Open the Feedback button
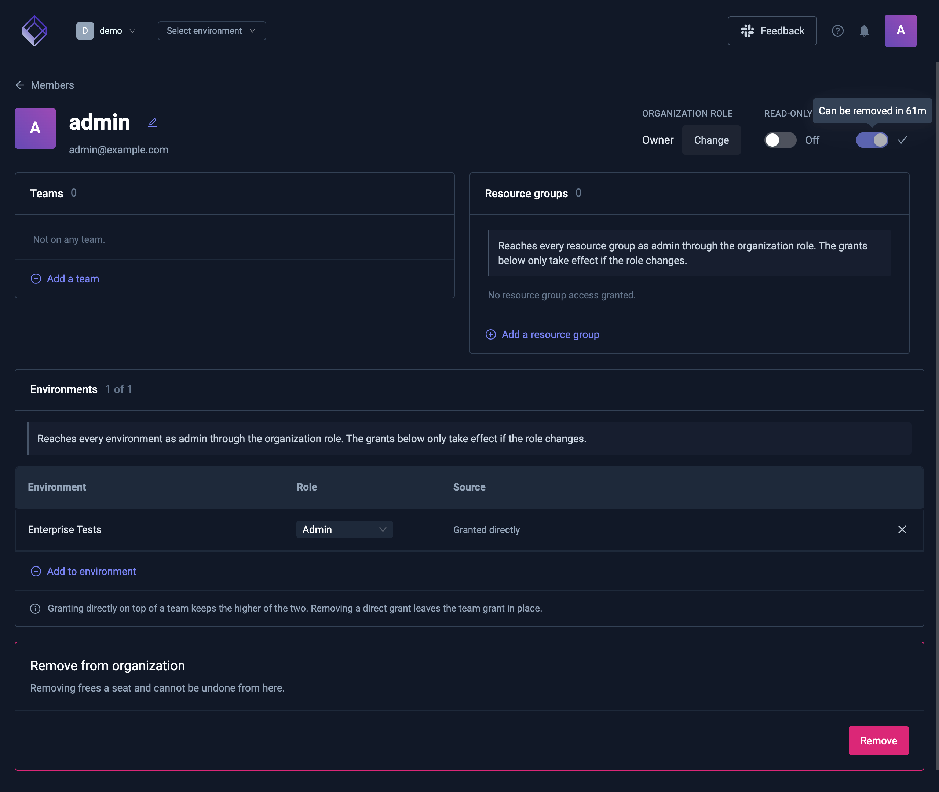Image resolution: width=939 pixels, height=792 pixels. coord(772,30)
